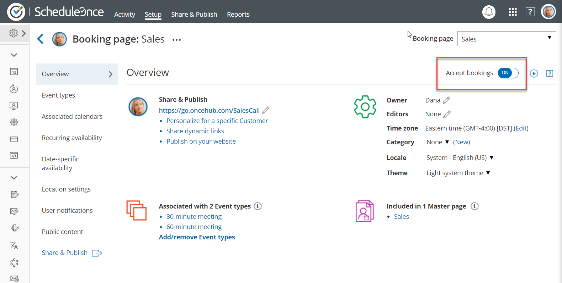
Task: Click the back arrow beside Booking page title
Action: [x=41, y=39]
